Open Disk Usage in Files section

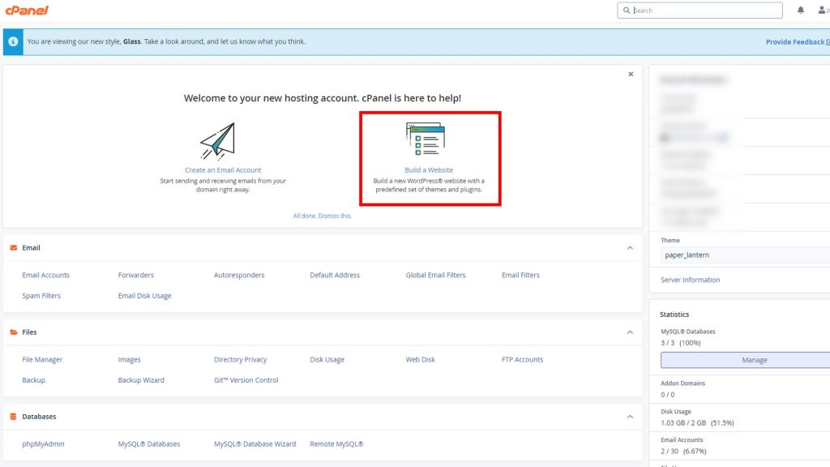click(x=327, y=359)
